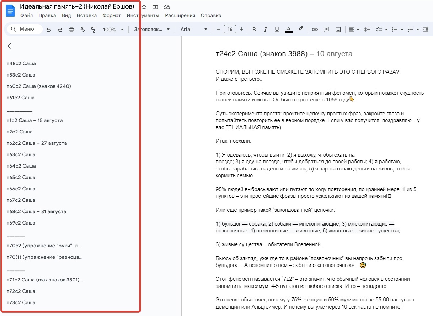Click the back arrow in outline panel
This screenshot has height=316, width=433.
pos(10,46)
